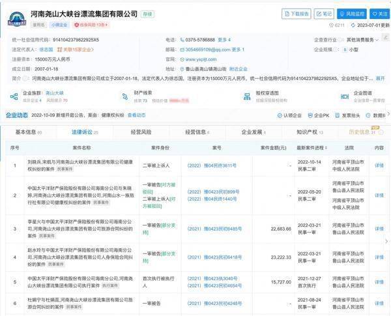This screenshot has width=391, height=316.
Task: Open the 企业图谱 icon
Action: pos(343,97)
